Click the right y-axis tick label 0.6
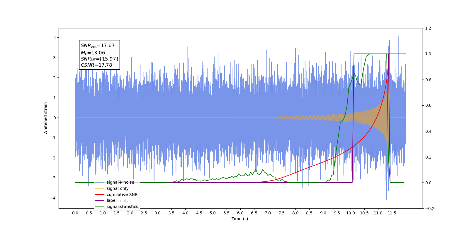 point(428,106)
